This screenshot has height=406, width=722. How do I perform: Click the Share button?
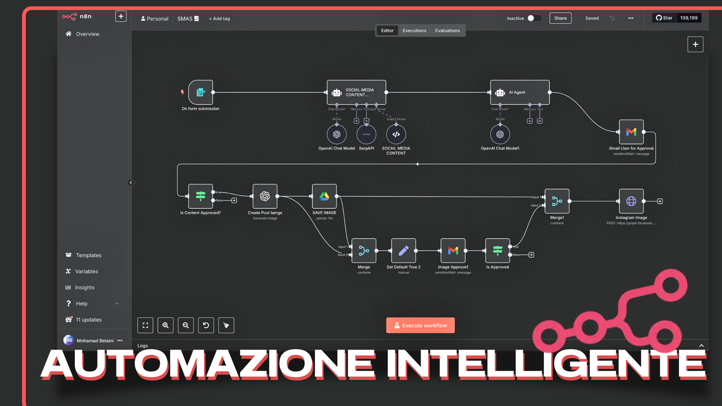pyautogui.click(x=560, y=18)
